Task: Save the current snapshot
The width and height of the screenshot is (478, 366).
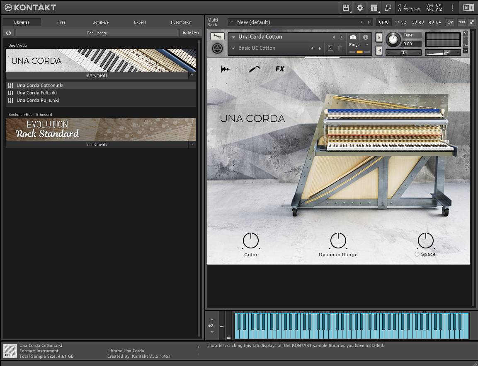Action: [x=330, y=48]
